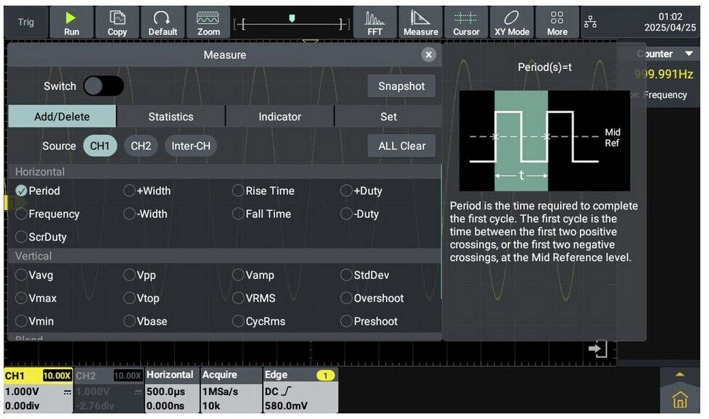
Task: Toggle the measurement Switch on
Action: pos(103,86)
